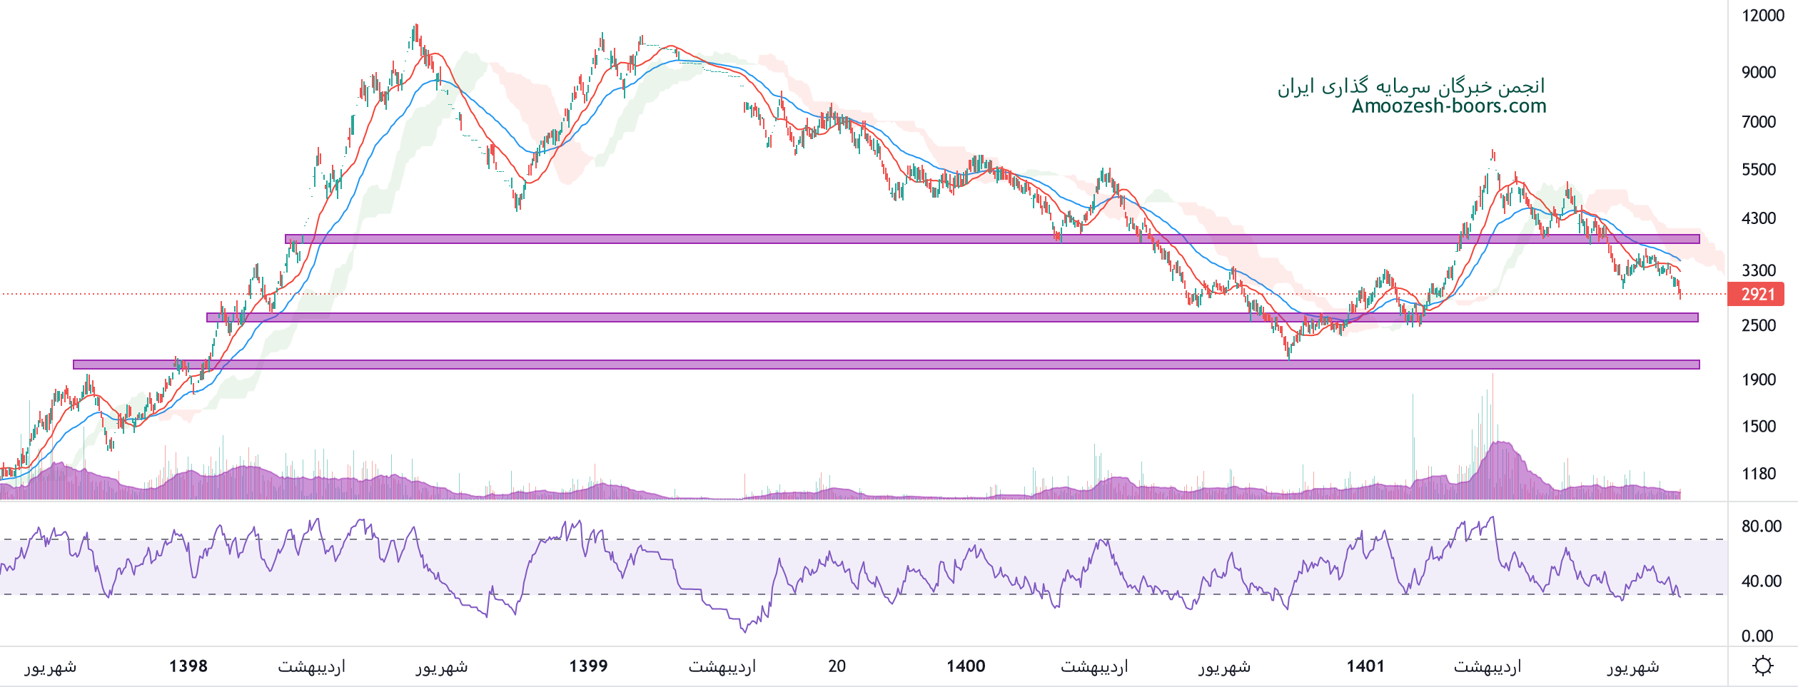The height and width of the screenshot is (687, 1798).
Task: Click the 40.00 label on RSI scale
Action: point(1761,581)
